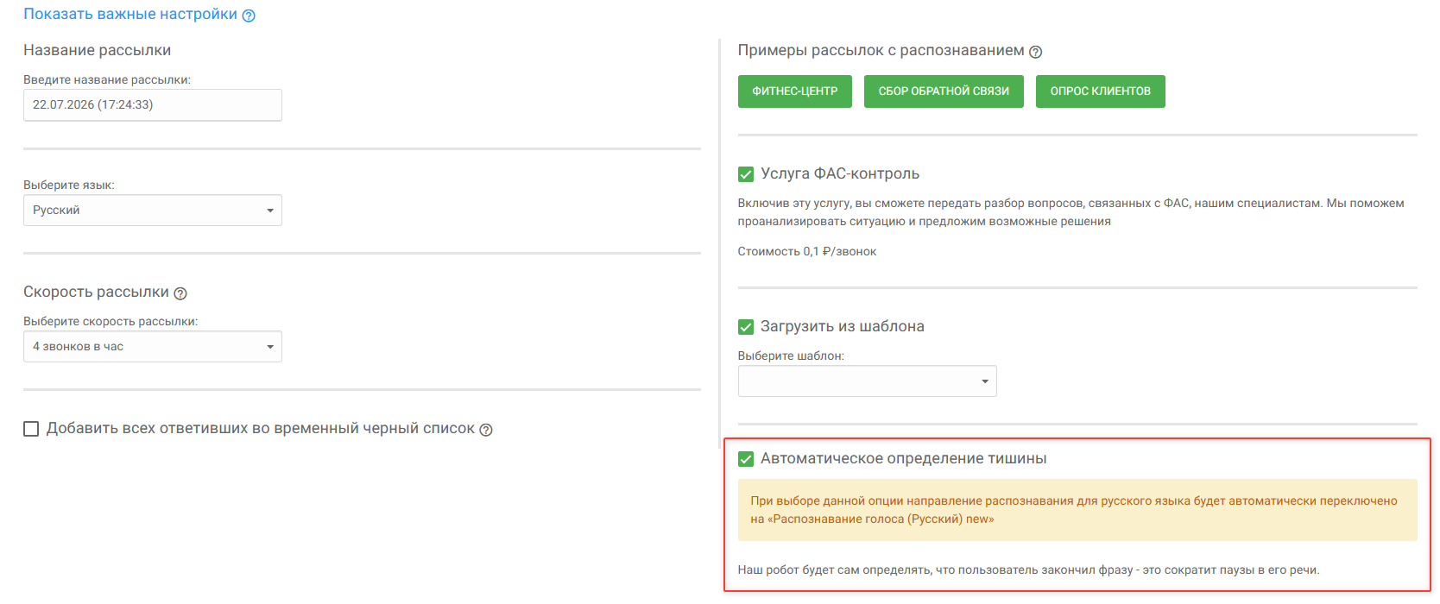The width and height of the screenshot is (1440, 604).
Task: Click the yellow speech recognition notice
Action: 1077,510
